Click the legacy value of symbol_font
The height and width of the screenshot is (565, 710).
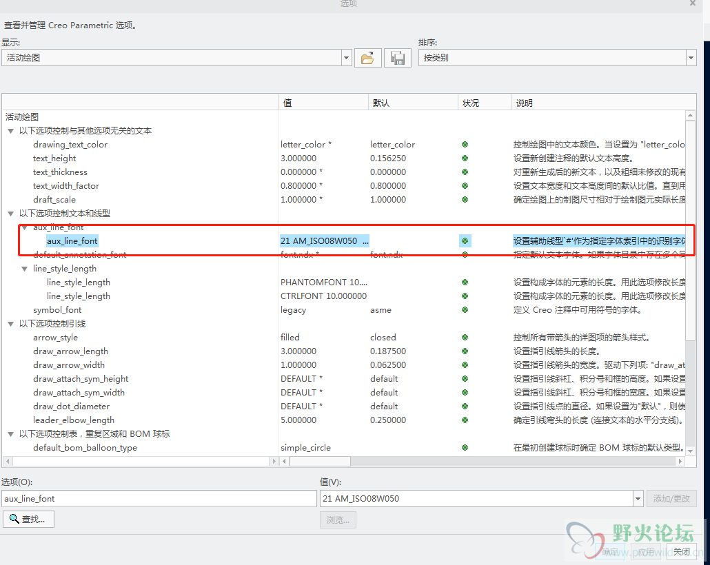click(294, 309)
